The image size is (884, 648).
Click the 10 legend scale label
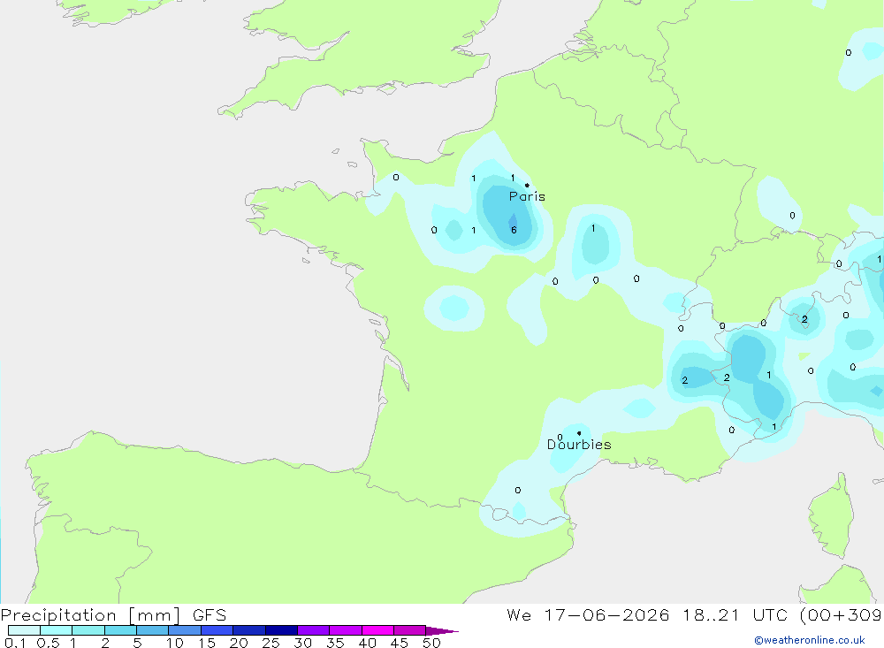coord(175,643)
